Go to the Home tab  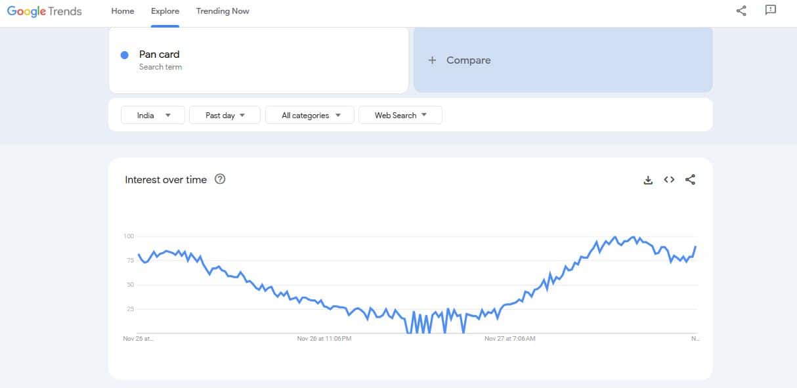123,11
